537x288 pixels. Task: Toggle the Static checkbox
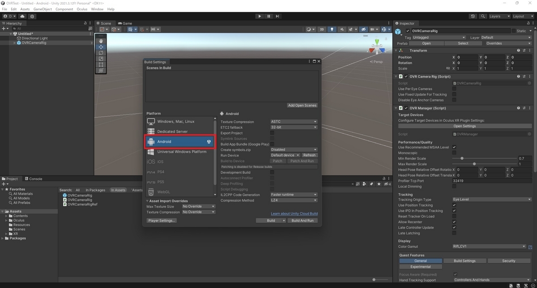pyautogui.click(x=514, y=31)
